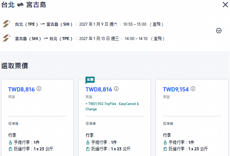Open info icon beside recommended TWD8,816 fare
Viewport: 230px width, 156px height.
coord(116,89)
